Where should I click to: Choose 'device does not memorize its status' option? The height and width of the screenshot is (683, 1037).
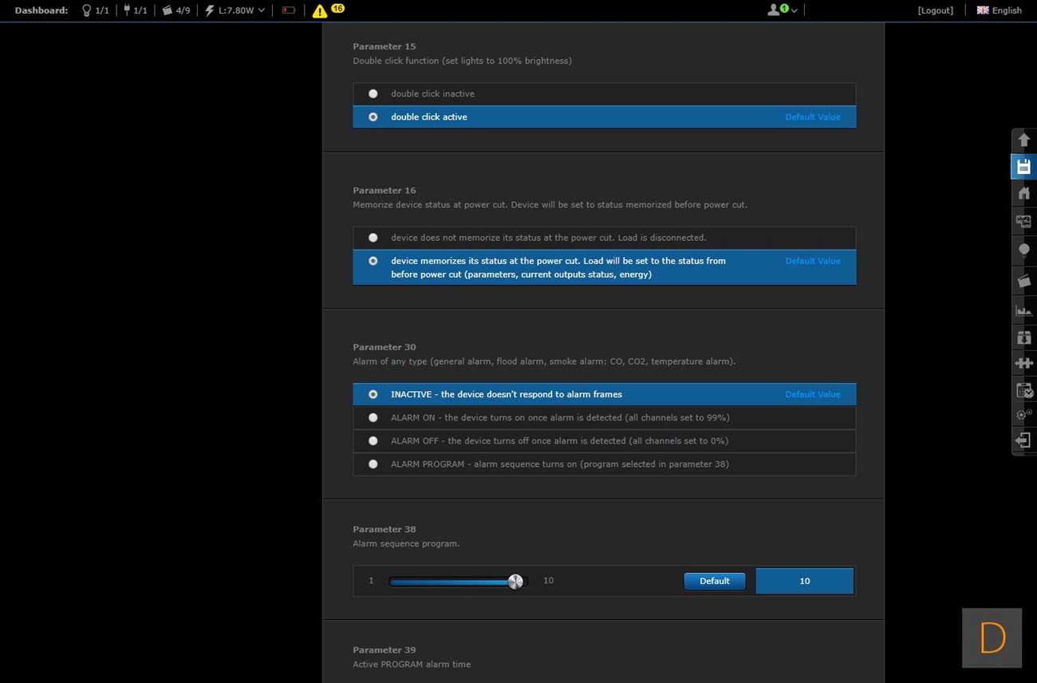tap(373, 238)
